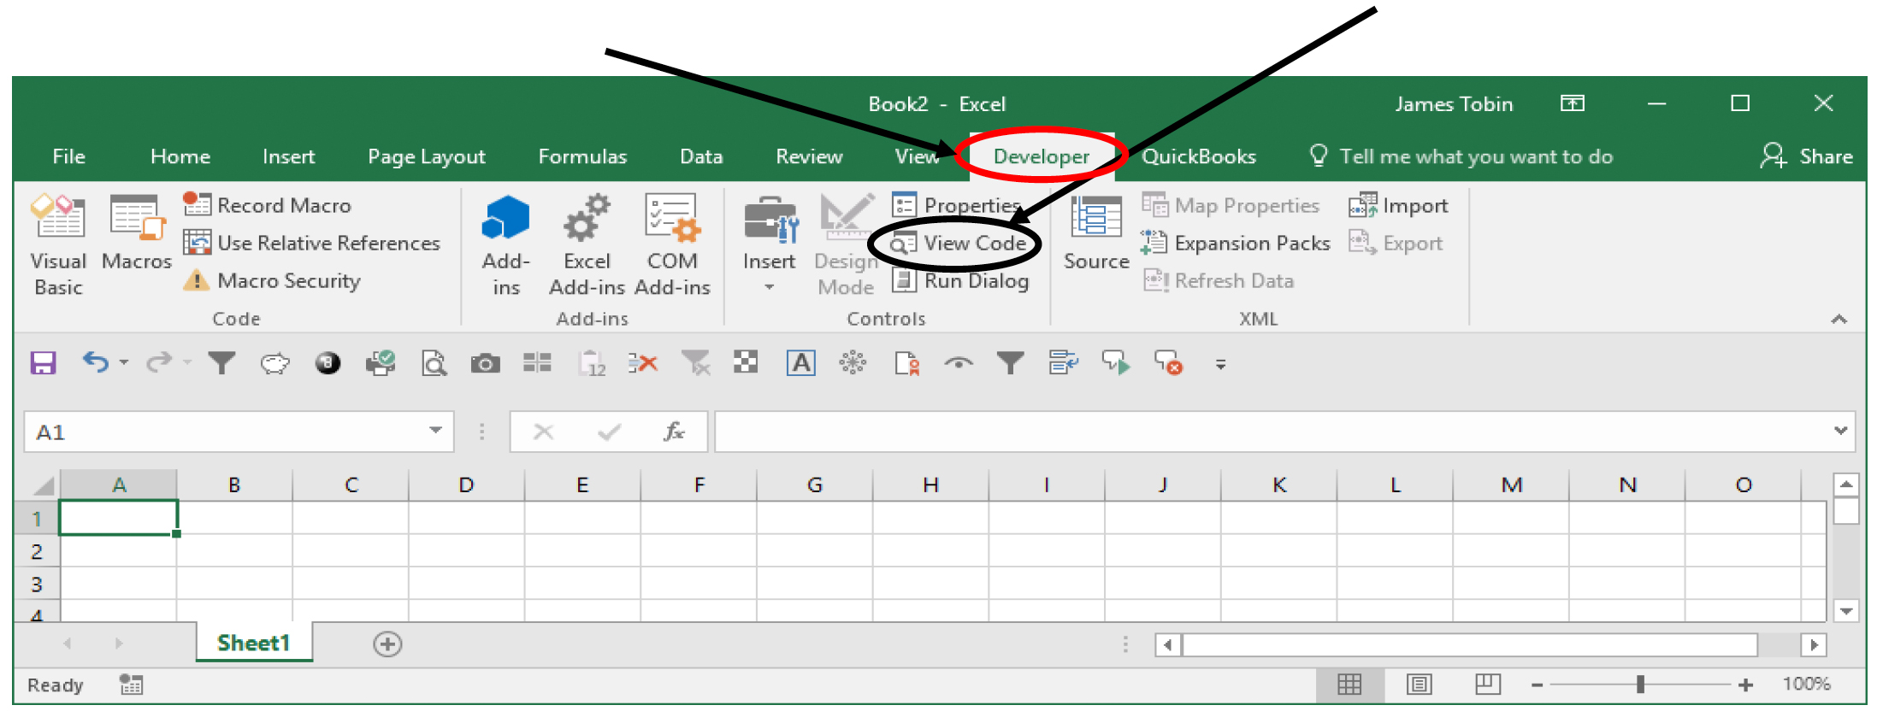Toggle Use Relative References
This screenshot has width=1877, height=717.
tap(312, 244)
